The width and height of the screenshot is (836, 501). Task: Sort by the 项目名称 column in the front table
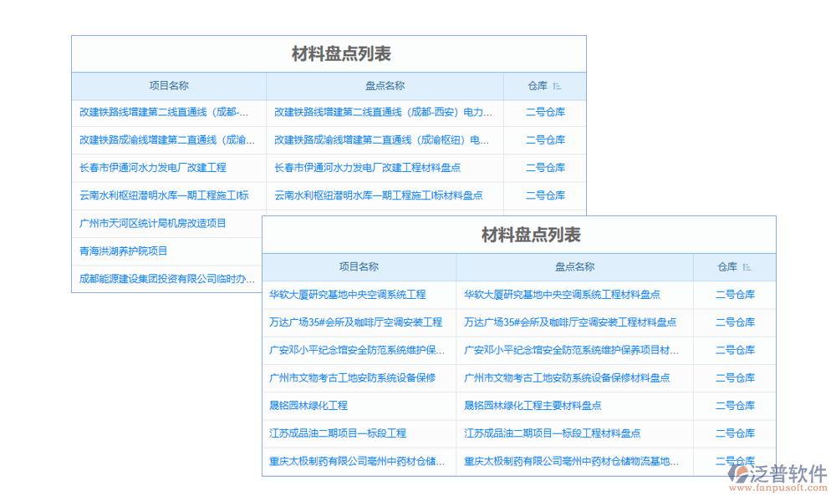[x=359, y=267]
